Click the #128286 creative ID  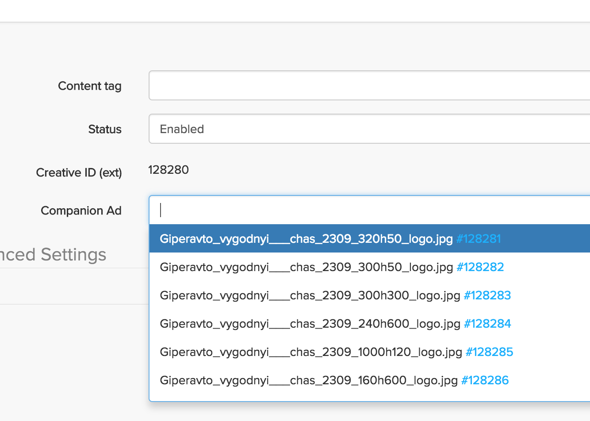485,380
